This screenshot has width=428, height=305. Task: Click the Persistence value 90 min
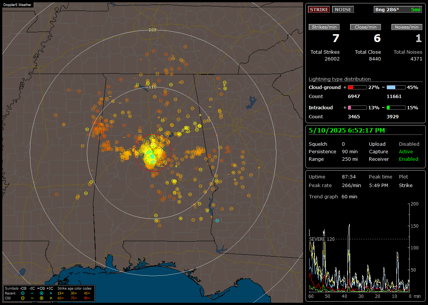pos(350,151)
